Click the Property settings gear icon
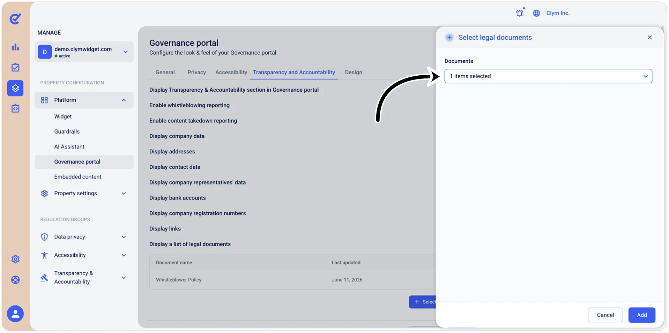The image size is (669, 333). click(x=44, y=193)
